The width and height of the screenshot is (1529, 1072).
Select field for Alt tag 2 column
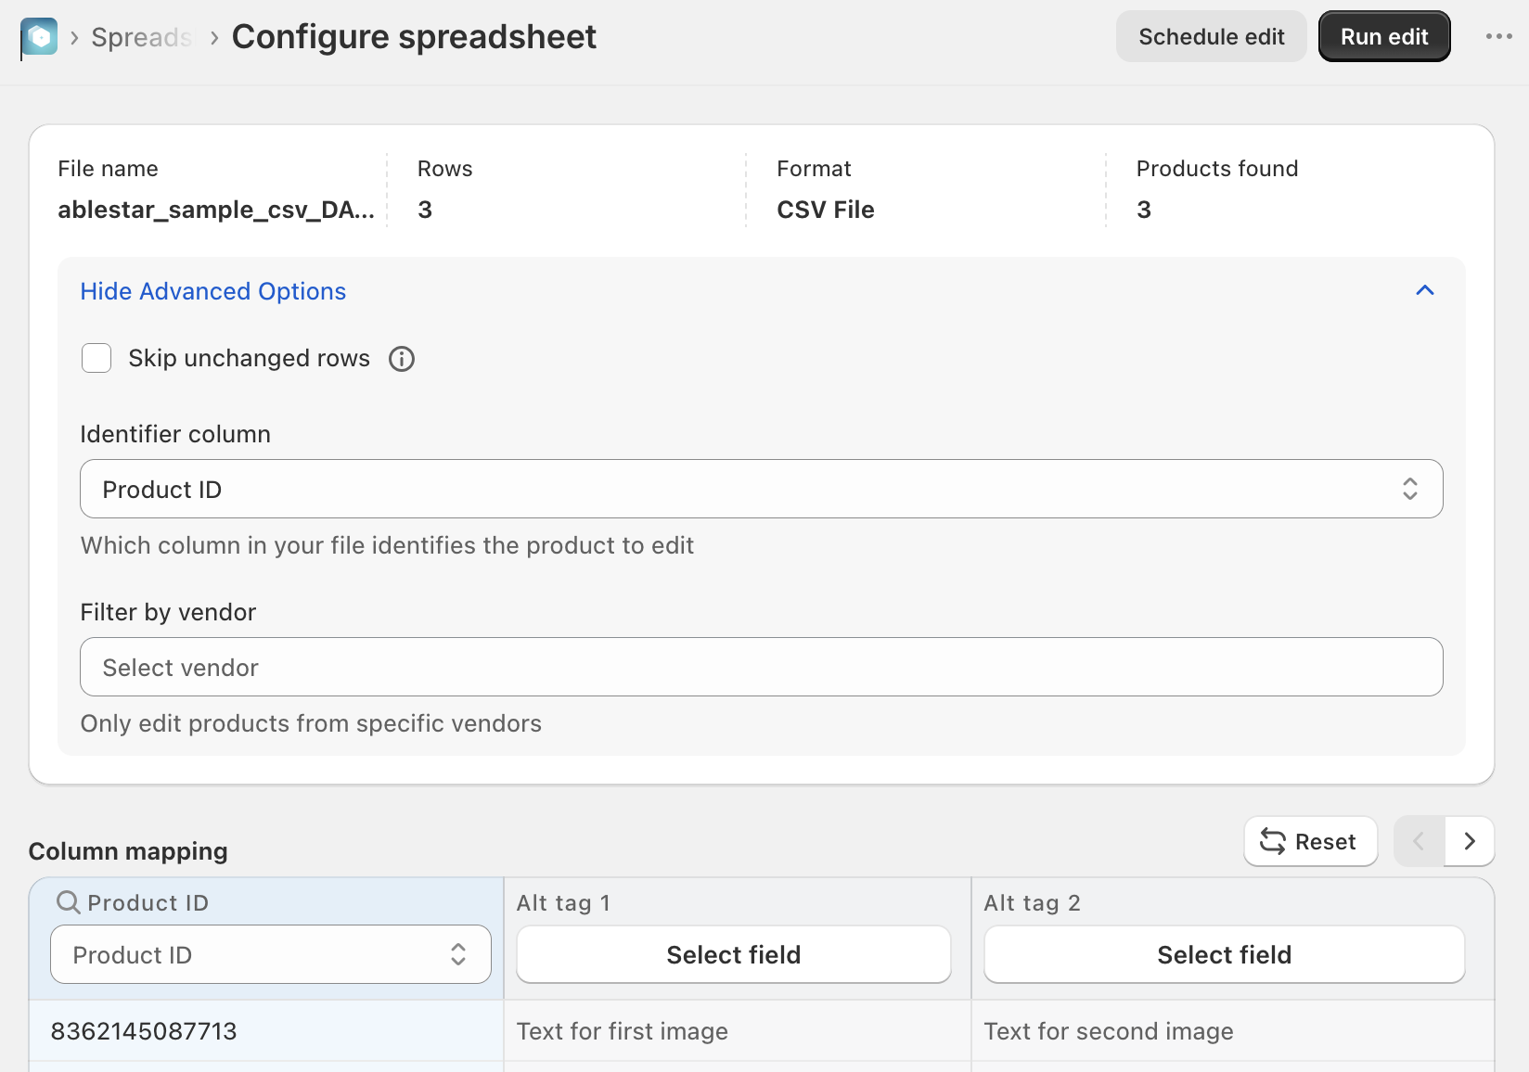coord(1224,954)
